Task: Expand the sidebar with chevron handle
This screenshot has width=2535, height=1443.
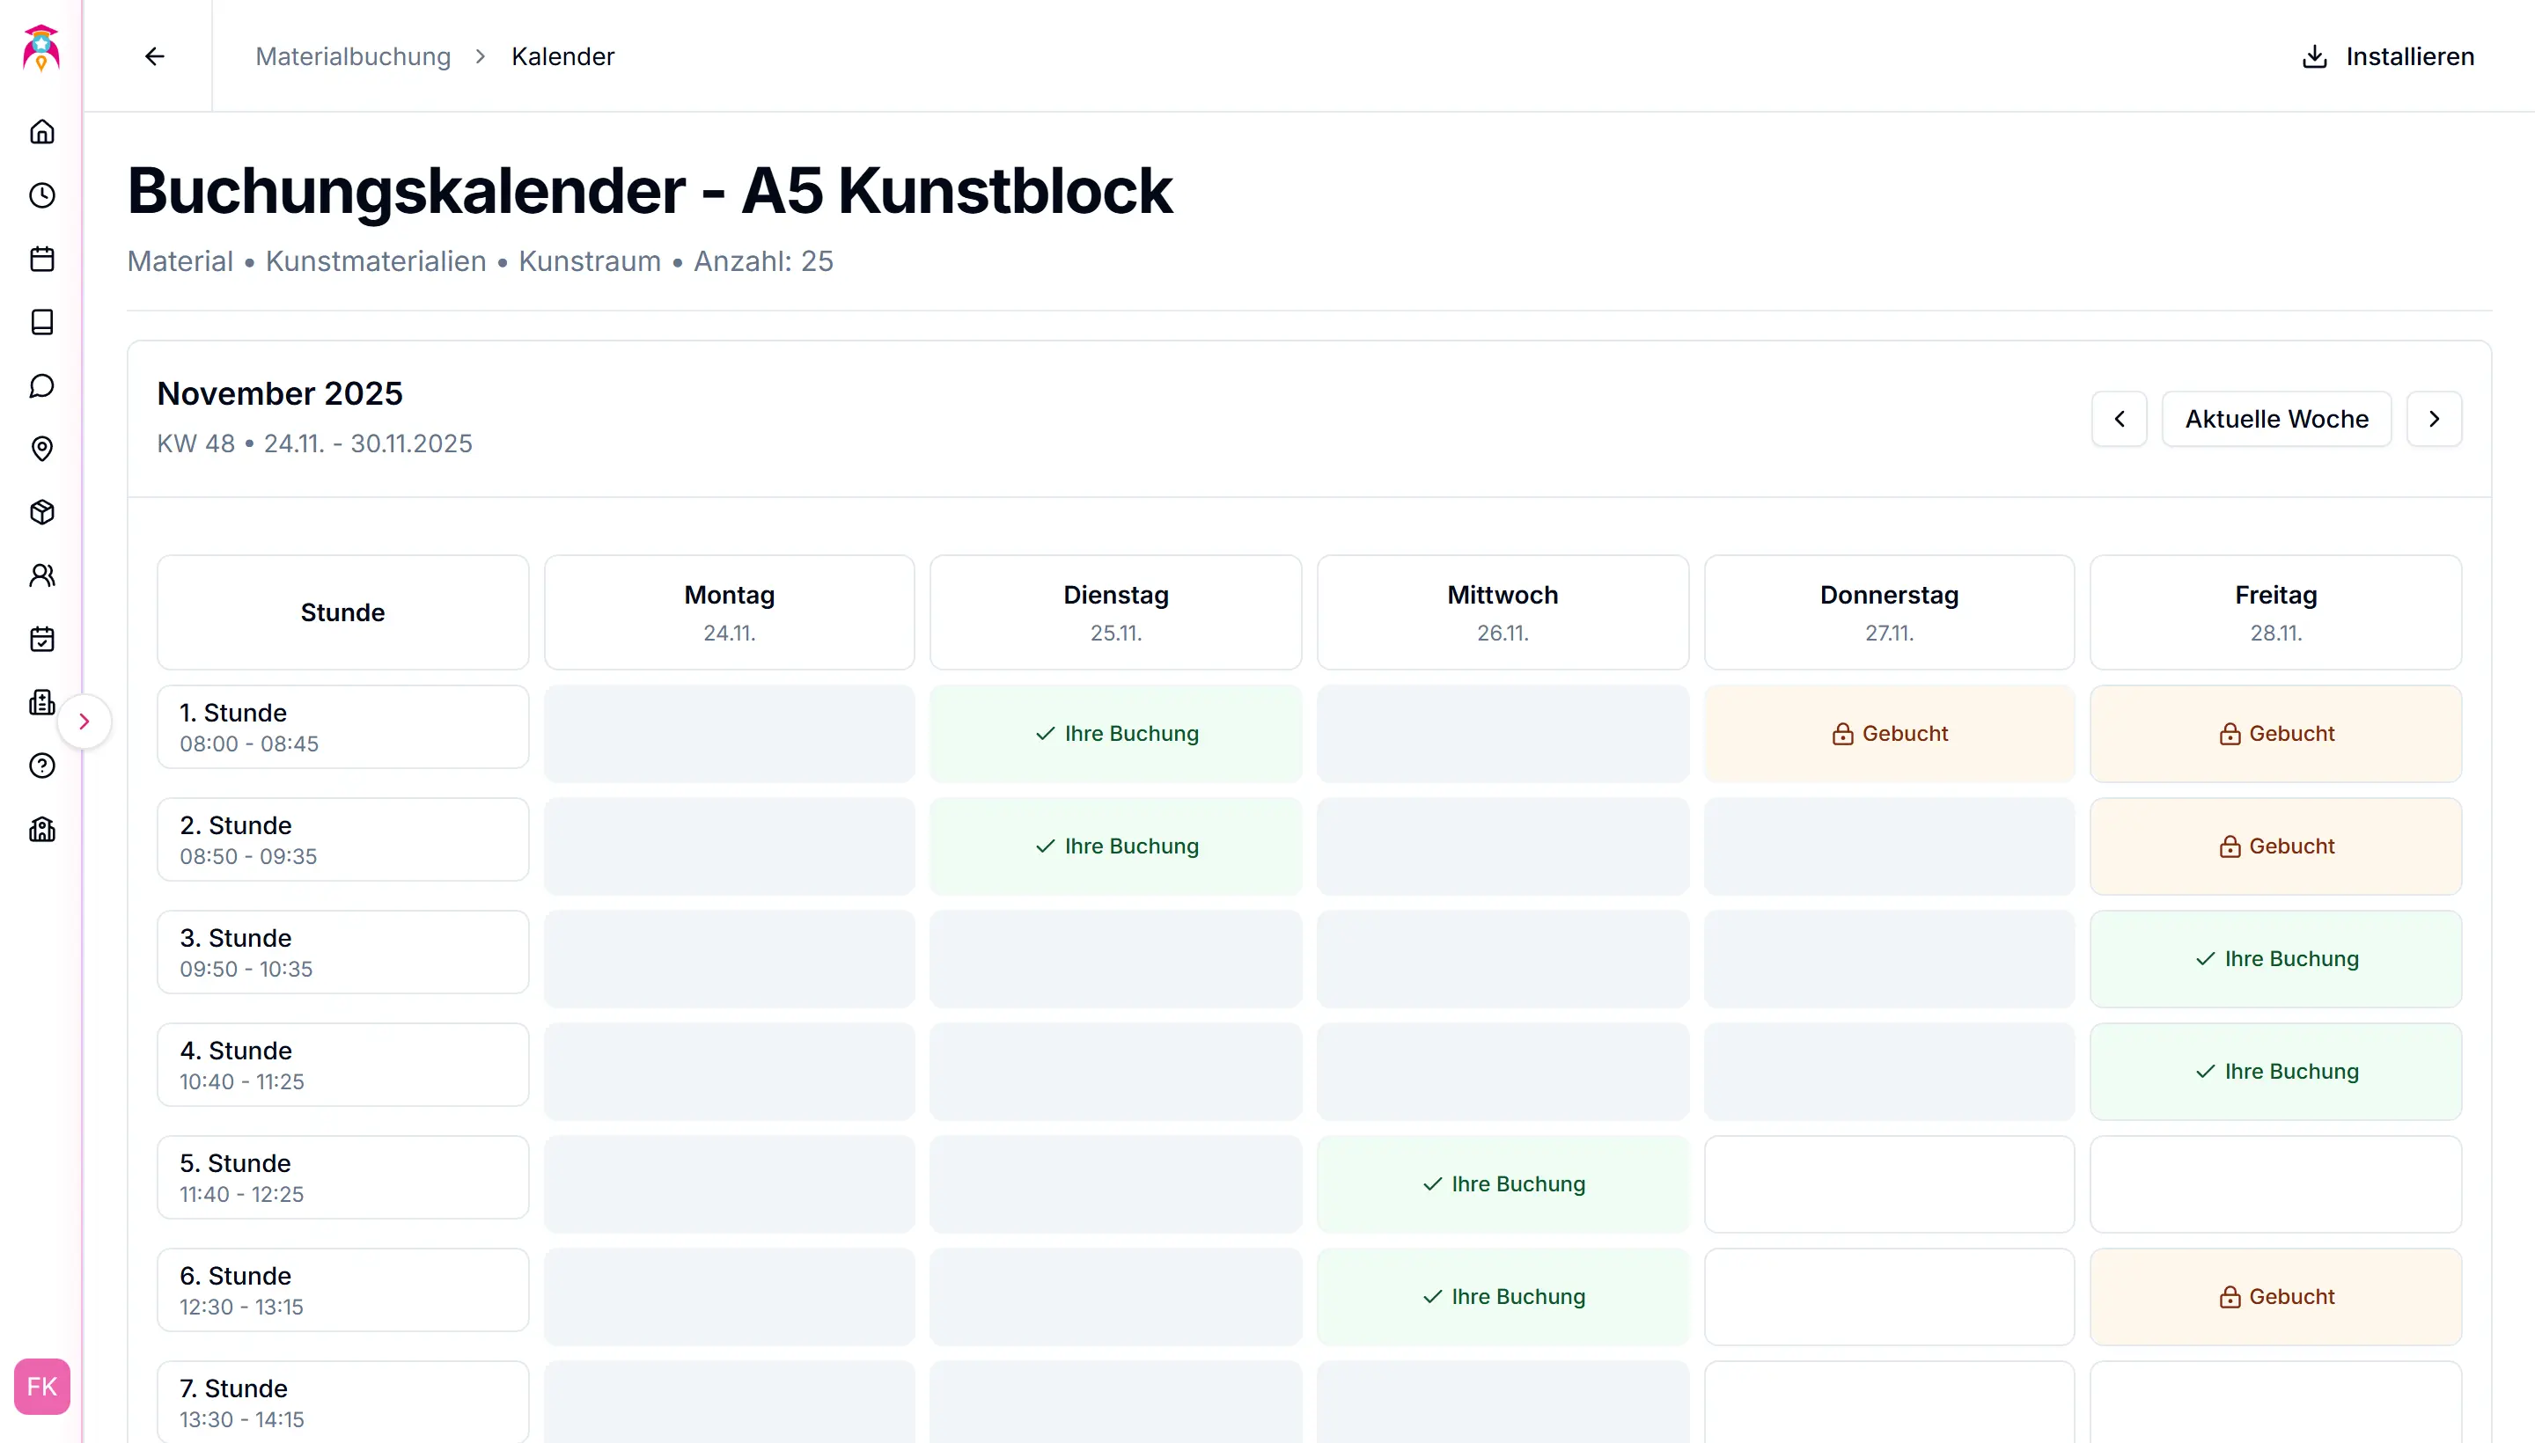Action: tap(84, 721)
